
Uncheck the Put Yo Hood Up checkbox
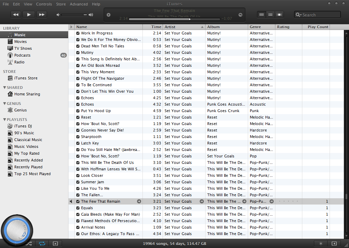78,111
